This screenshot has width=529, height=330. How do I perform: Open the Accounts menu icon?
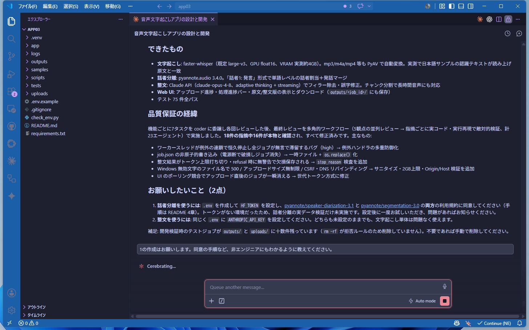pos(12,293)
